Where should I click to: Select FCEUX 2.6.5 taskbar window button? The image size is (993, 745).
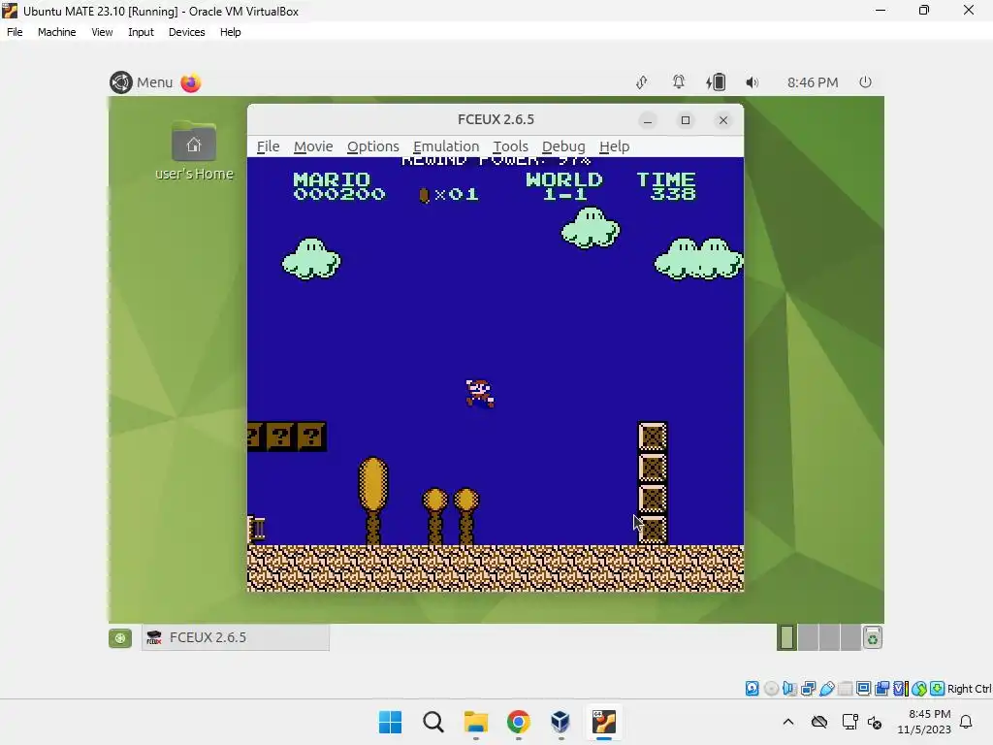pos(235,637)
